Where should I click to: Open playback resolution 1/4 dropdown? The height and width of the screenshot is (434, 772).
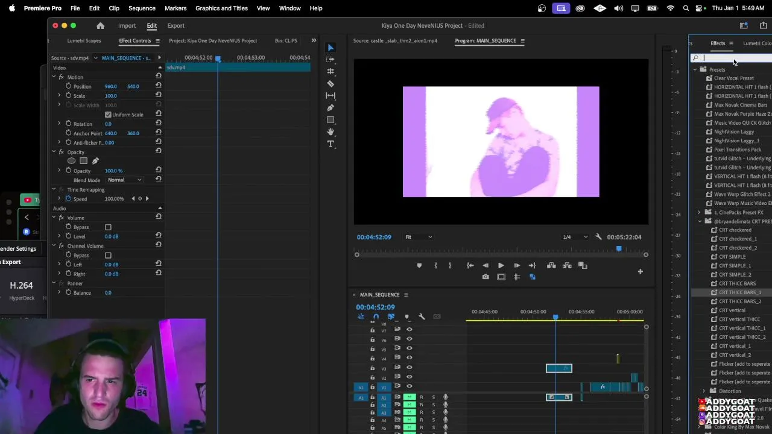click(x=575, y=237)
